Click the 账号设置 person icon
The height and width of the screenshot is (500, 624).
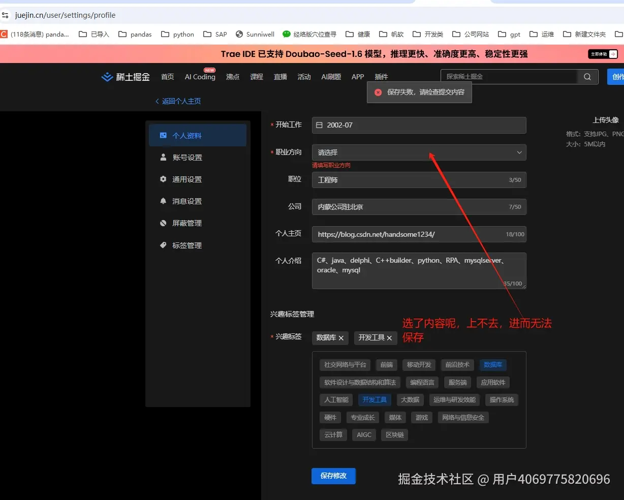click(x=162, y=157)
